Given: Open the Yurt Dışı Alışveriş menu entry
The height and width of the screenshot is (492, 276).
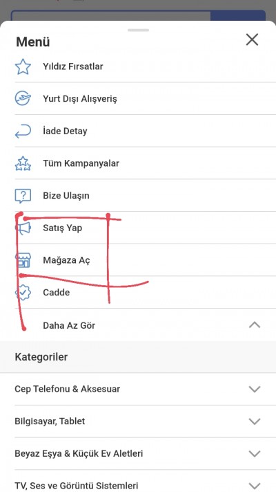Looking at the screenshot, I should click(x=145, y=99).
